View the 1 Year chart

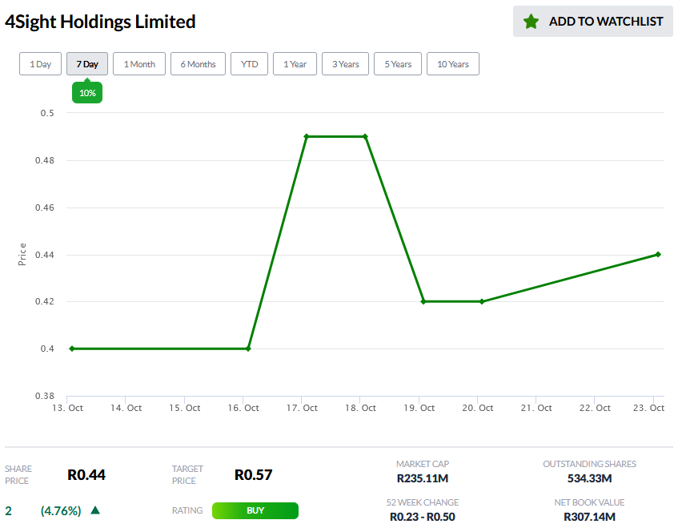(295, 64)
